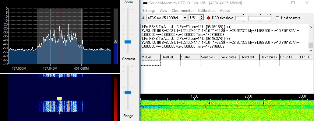
Task: Open the Calibration menu
Action: pos(207,11)
